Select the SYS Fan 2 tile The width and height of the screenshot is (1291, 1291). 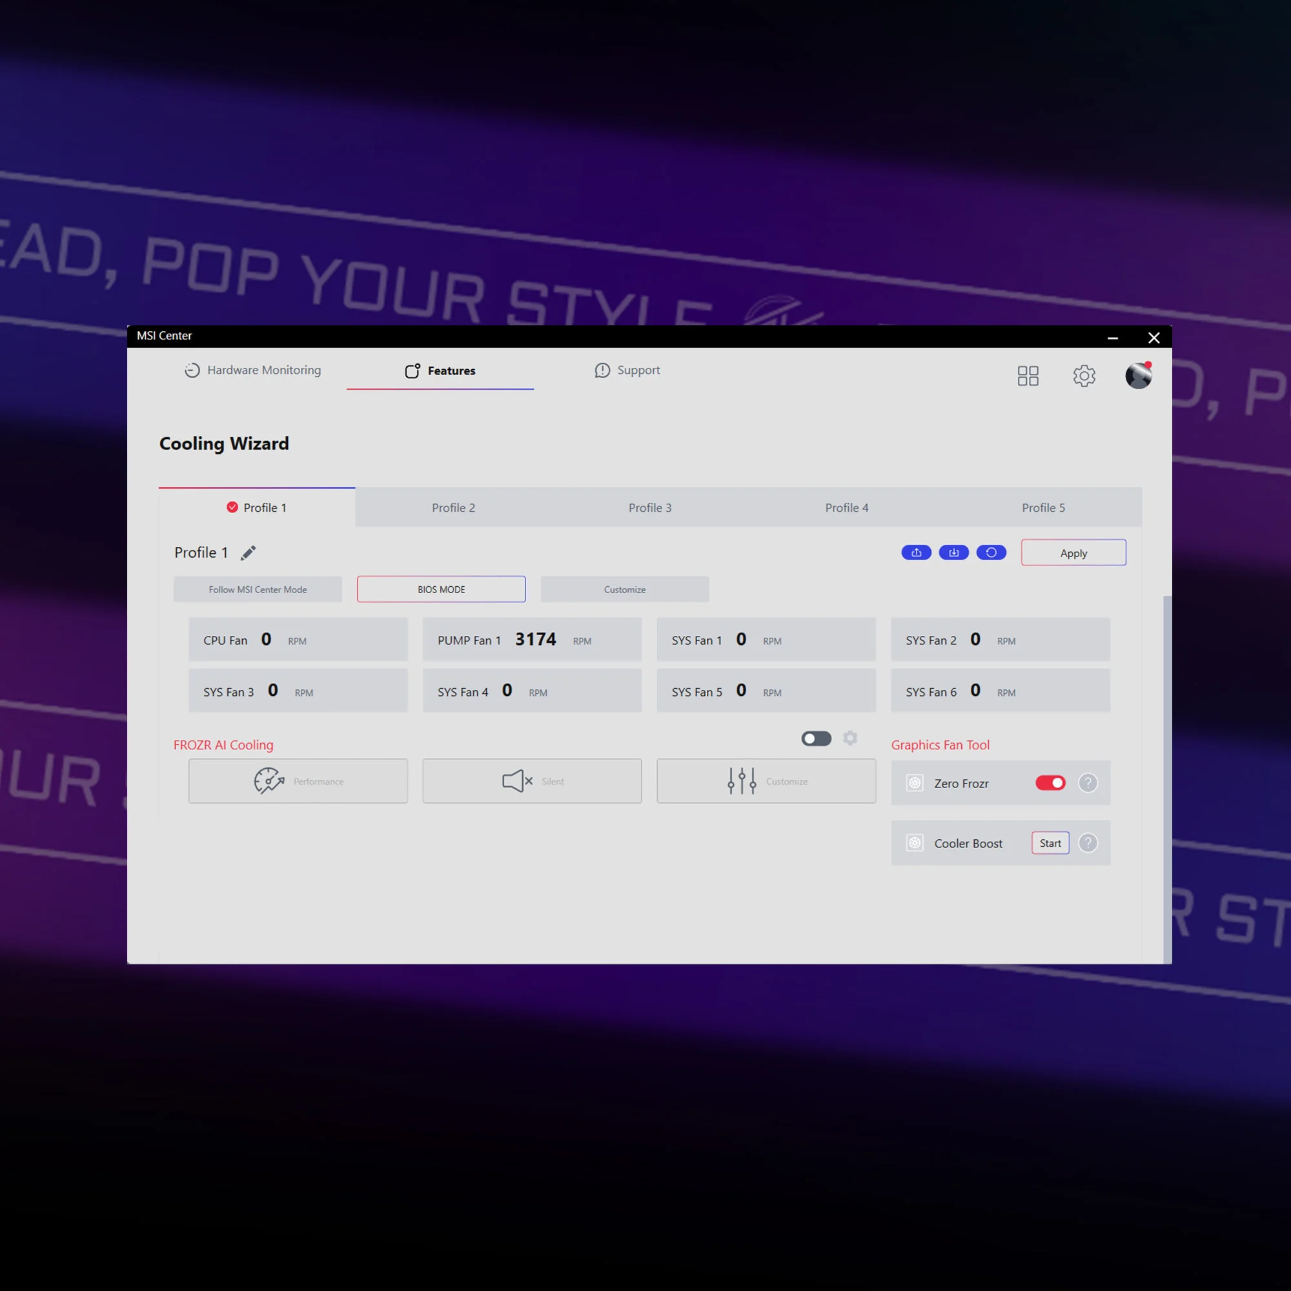coord(1001,640)
